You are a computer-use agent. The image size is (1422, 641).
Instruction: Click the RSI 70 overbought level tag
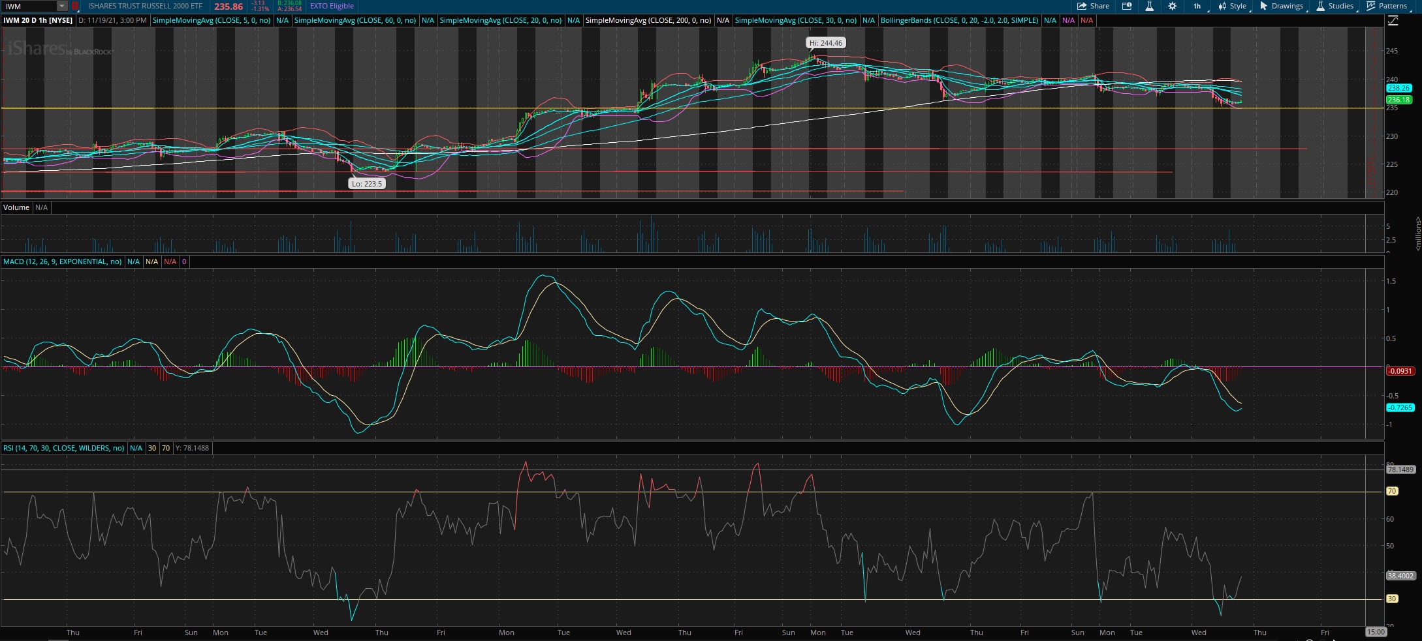[x=1392, y=491]
